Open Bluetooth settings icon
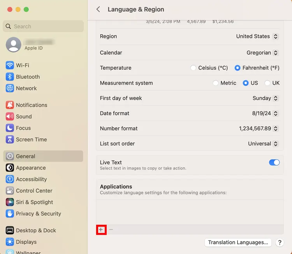This screenshot has height=254, width=292. click(10, 77)
